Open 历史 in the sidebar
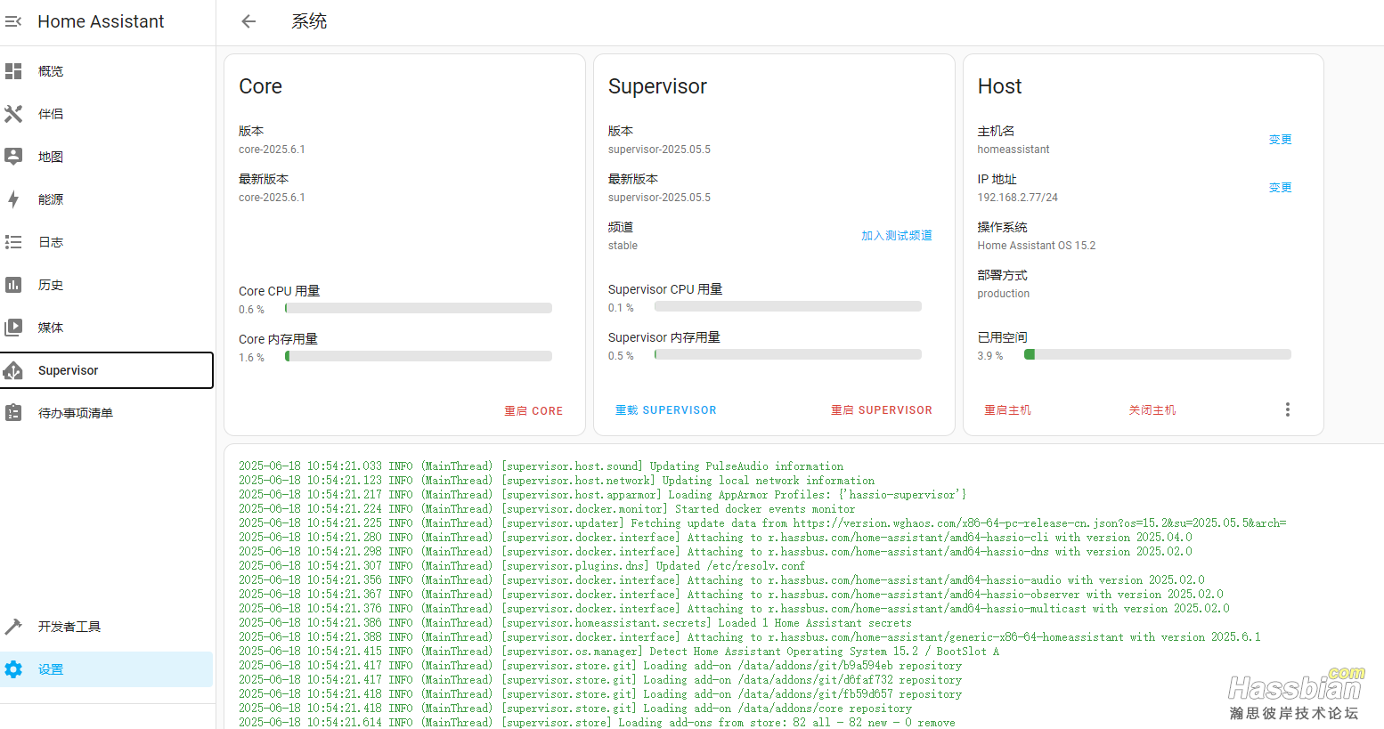This screenshot has width=1384, height=729. 106,285
